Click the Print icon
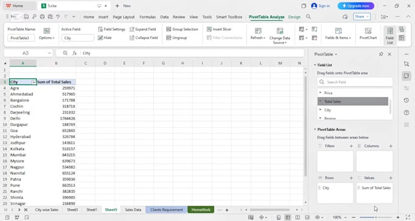Screen dimensions: 415x221 (x=42, y=16)
